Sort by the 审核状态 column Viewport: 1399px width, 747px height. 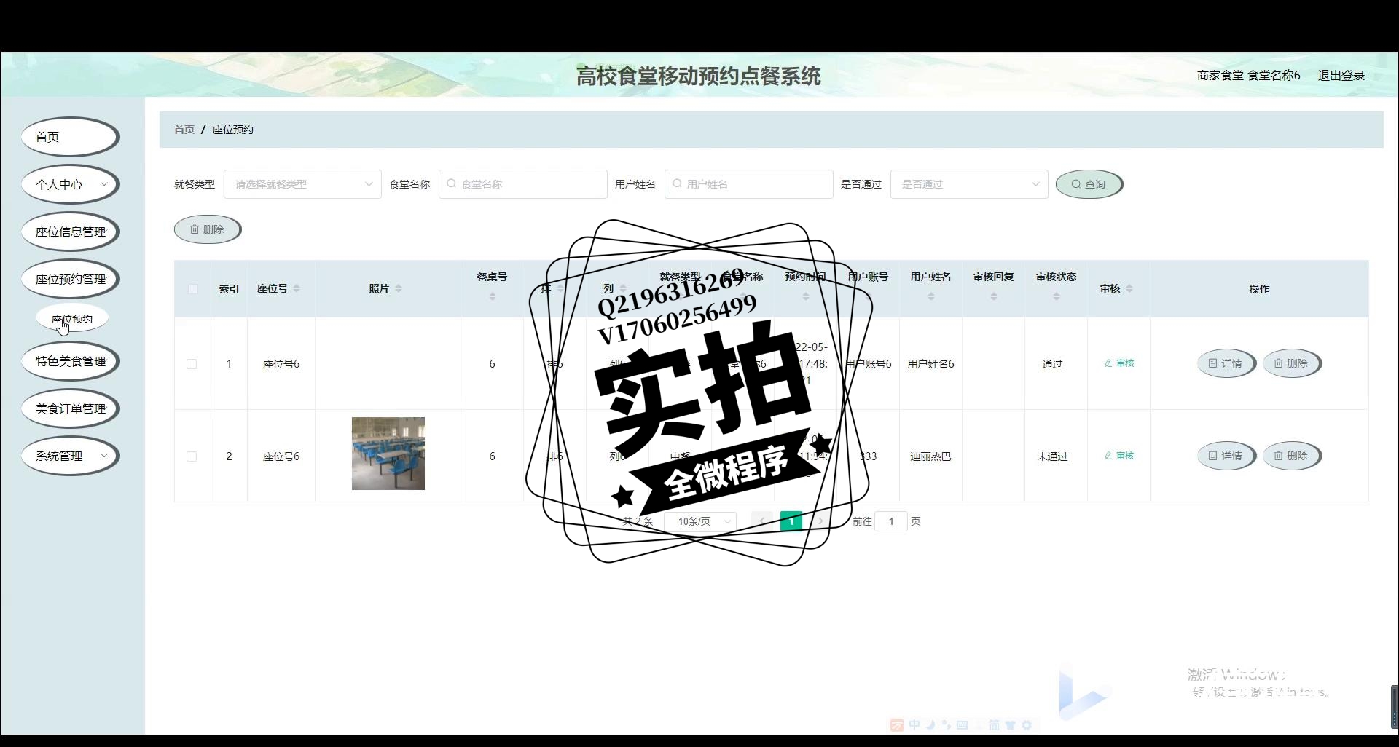(1056, 296)
